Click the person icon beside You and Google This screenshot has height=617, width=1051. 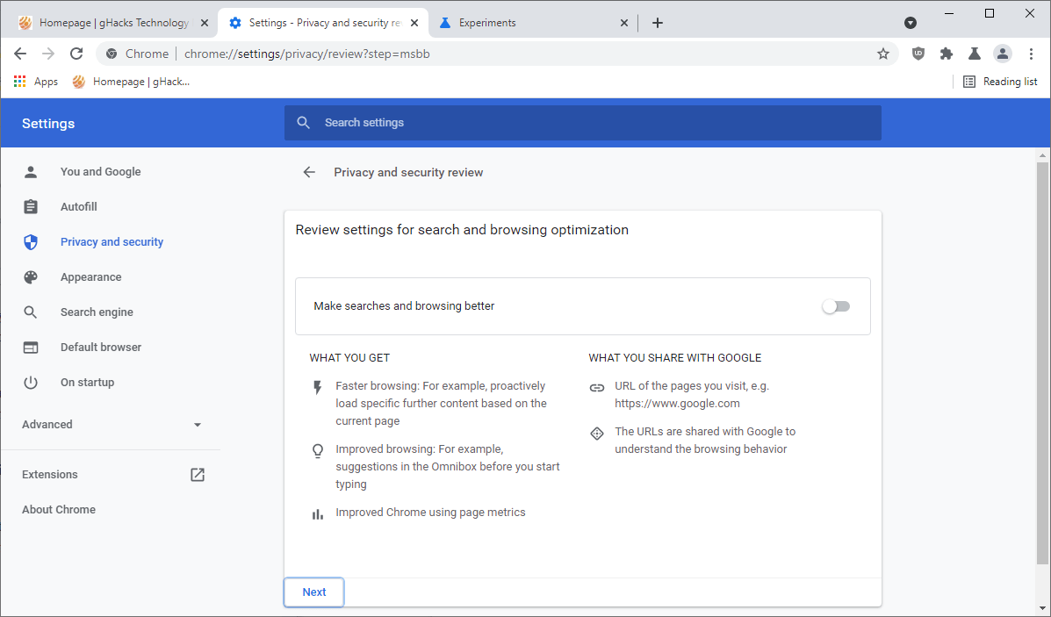31,172
